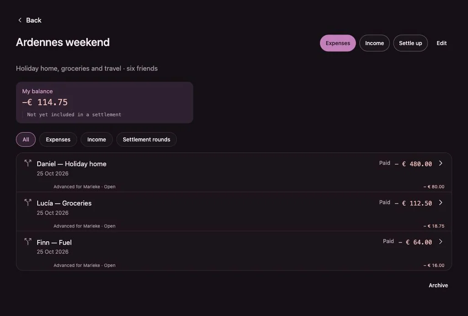Image resolution: width=468 pixels, height=316 pixels.
Task: Show Settlement rounds filter
Action: point(146,140)
